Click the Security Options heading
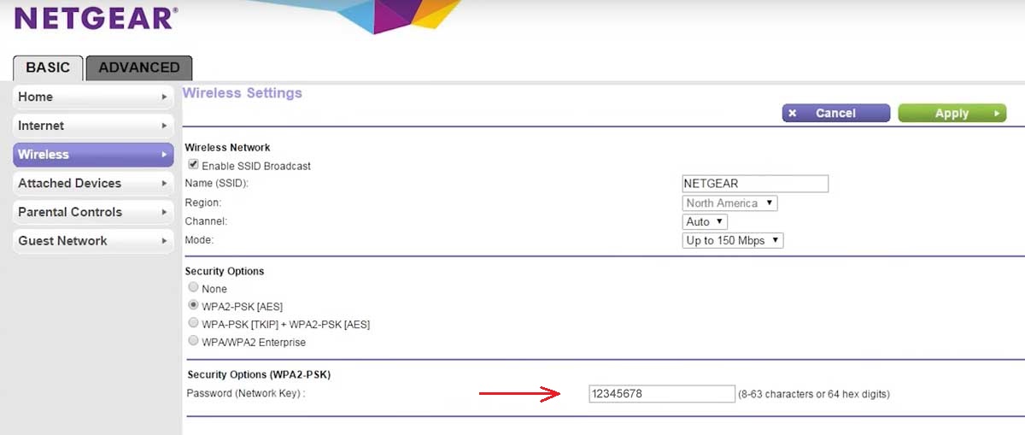1025x435 pixels. tap(225, 272)
